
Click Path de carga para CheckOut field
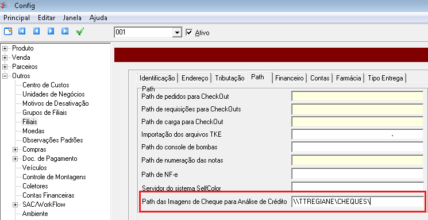click(x=357, y=122)
